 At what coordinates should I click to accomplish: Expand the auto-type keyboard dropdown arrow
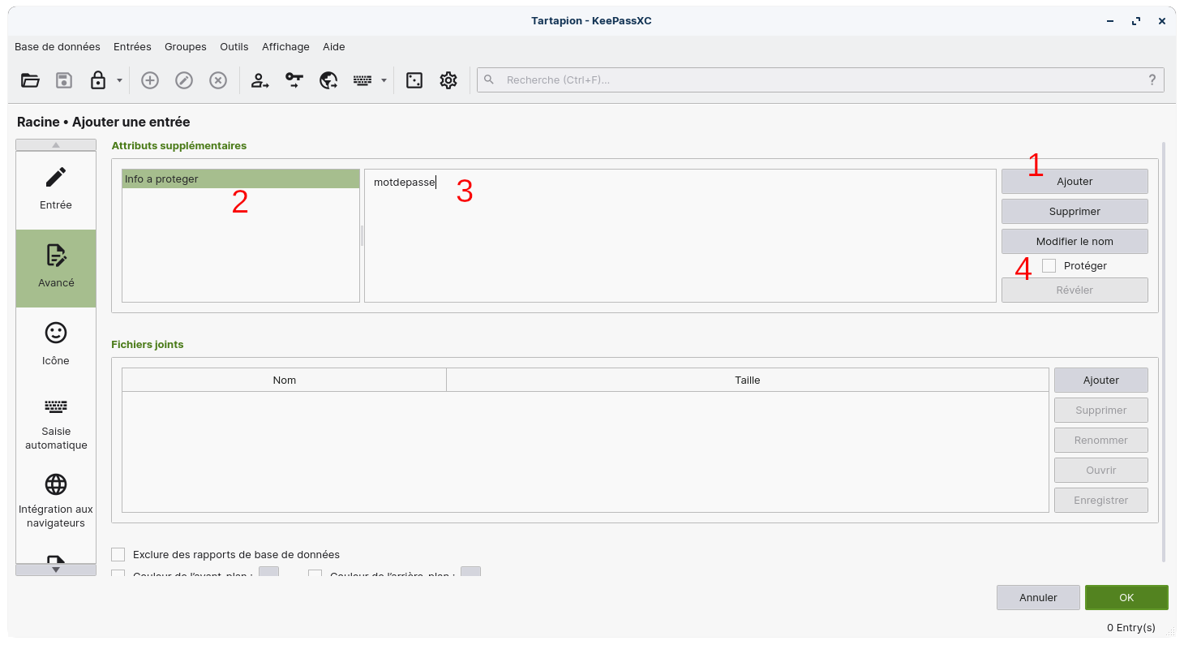point(384,80)
